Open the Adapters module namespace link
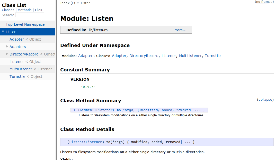The image size is (276, 160). [x=86, y=56]
